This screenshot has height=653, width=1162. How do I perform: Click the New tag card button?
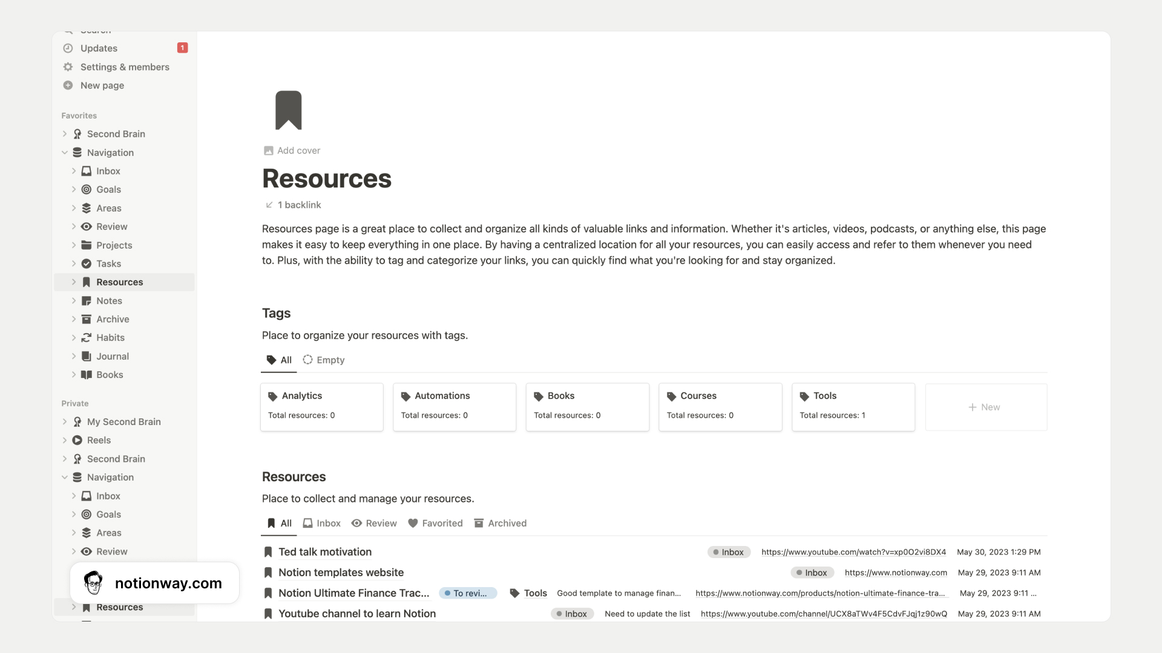pyautogui.click(x=985, y=407)
